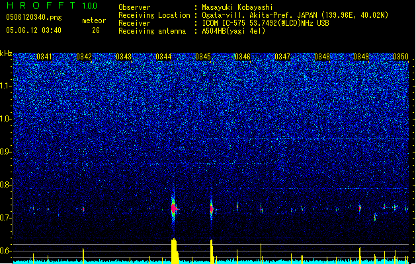Click the Observer label
Screen dimensions: 416x264
coord(134,7)
